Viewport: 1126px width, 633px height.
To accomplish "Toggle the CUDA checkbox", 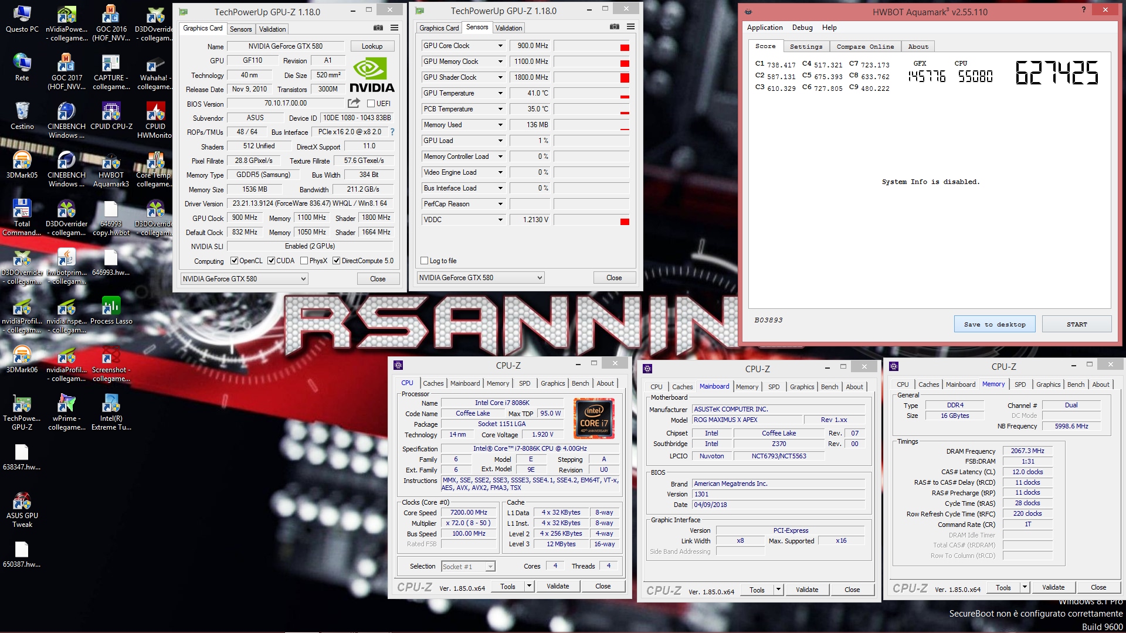I will coord(272,261).
